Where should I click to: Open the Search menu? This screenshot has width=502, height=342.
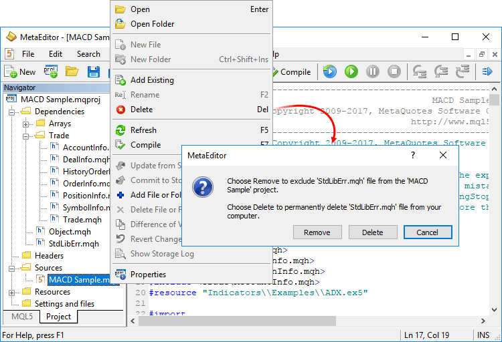click(88, 54)
